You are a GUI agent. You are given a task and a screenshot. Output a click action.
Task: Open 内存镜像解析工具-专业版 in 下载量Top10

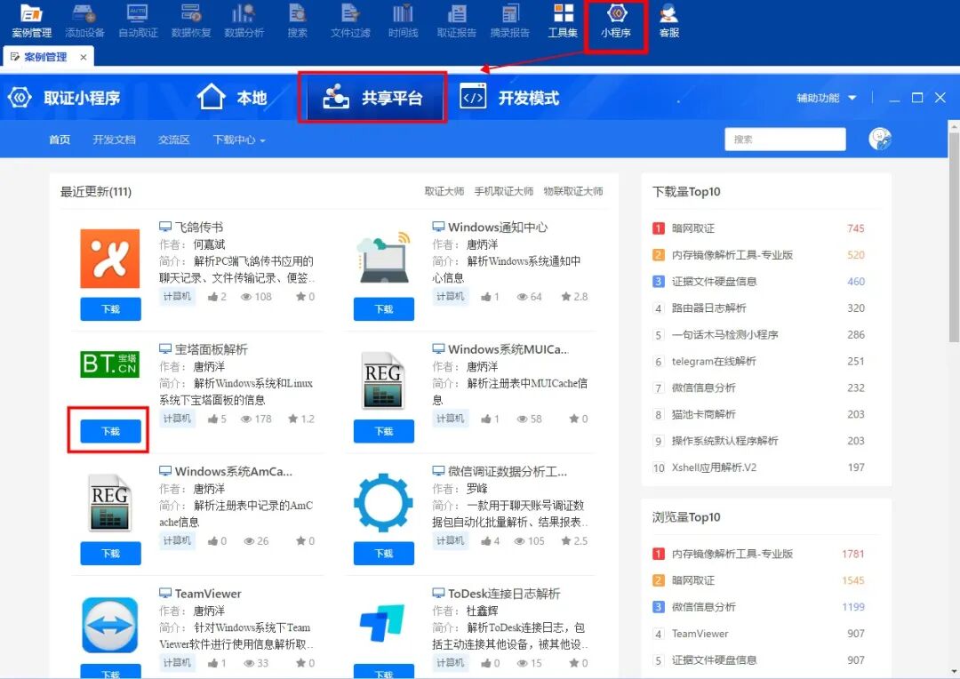732,255
